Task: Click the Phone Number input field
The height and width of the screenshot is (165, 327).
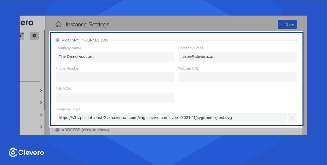Action: pos(115,77)
